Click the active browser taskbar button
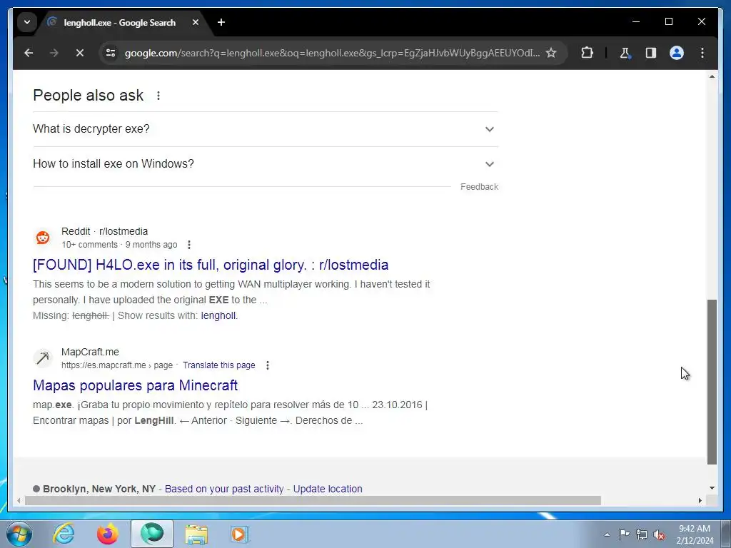The image size is (731, 548). pos(152,534)
